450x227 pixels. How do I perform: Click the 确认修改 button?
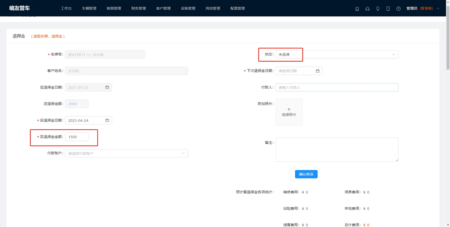306,174
